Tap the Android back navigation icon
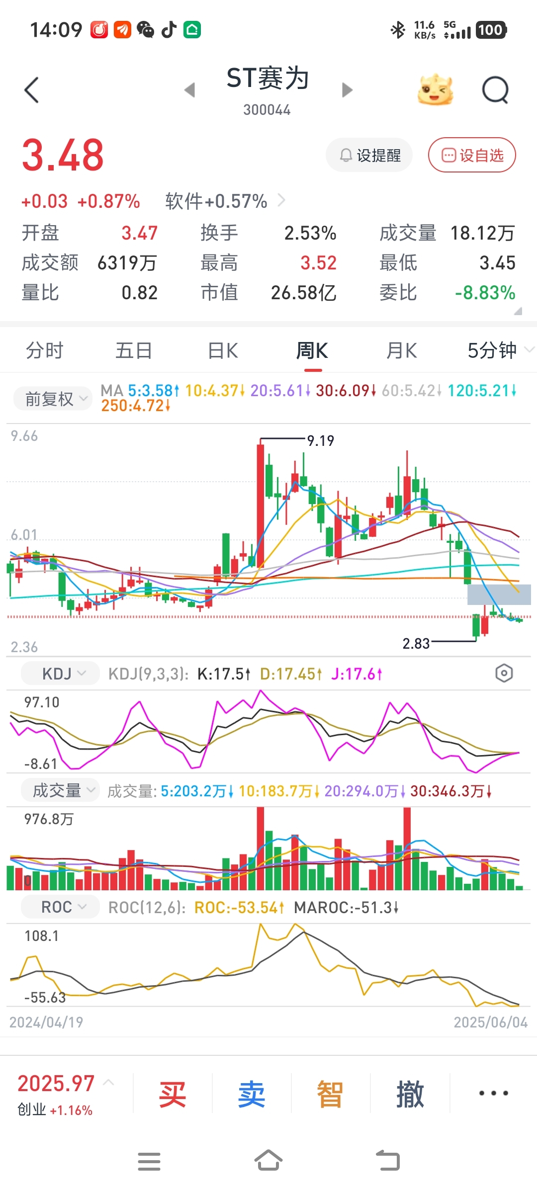 click(388, 1161)
